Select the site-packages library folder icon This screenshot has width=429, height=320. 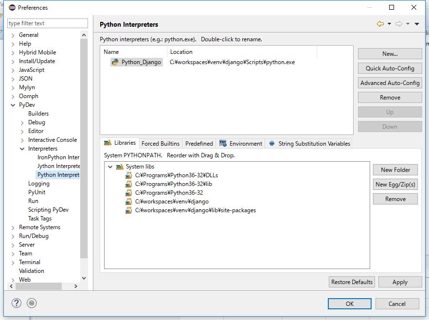pyautogui.click(x=128, y=210)
